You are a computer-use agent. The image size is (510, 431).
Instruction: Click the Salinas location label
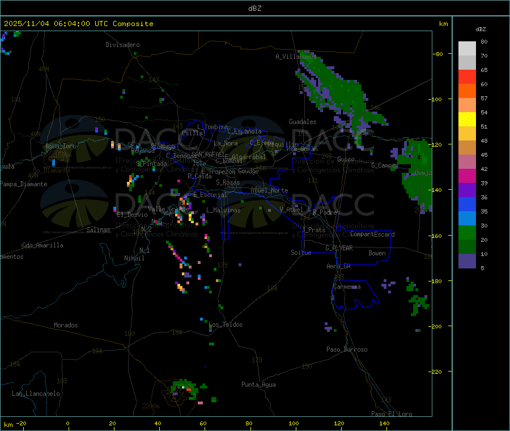pyautogui.click(x=98, y=230)
